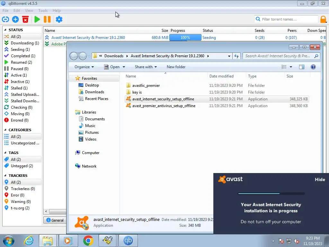This screenshot has width=329, height=247.
Task: Select Active (1) status filter
Action: (x=22, y=75)
